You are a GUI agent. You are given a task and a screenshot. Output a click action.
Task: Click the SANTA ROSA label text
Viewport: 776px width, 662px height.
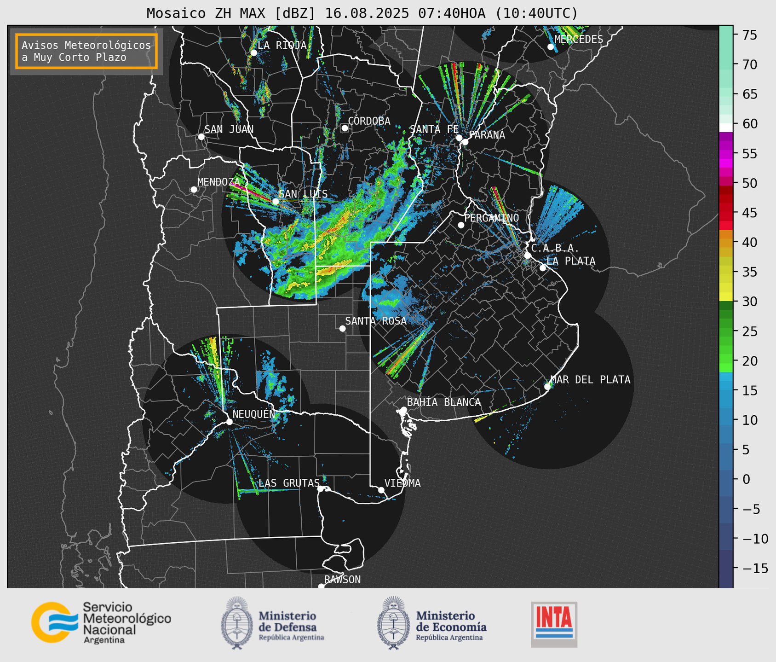click(x=376, y=321)
